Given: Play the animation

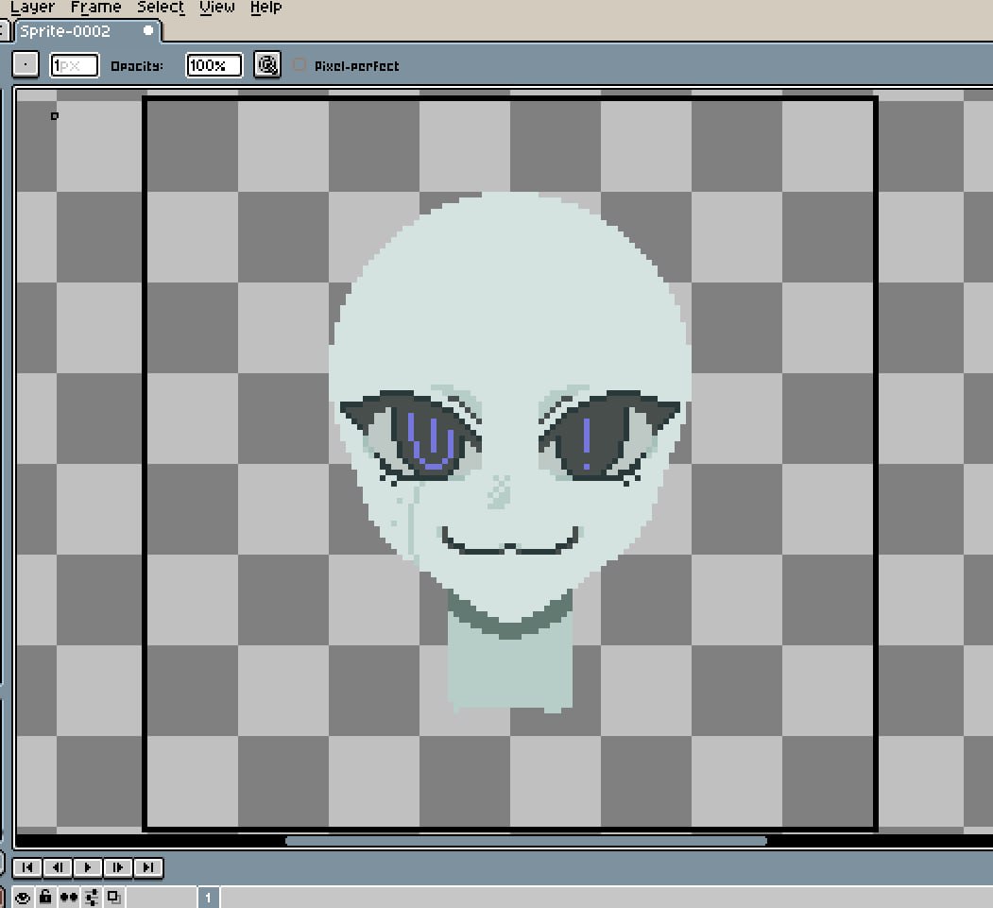Looking at the screenshot, I should point(88,867).
